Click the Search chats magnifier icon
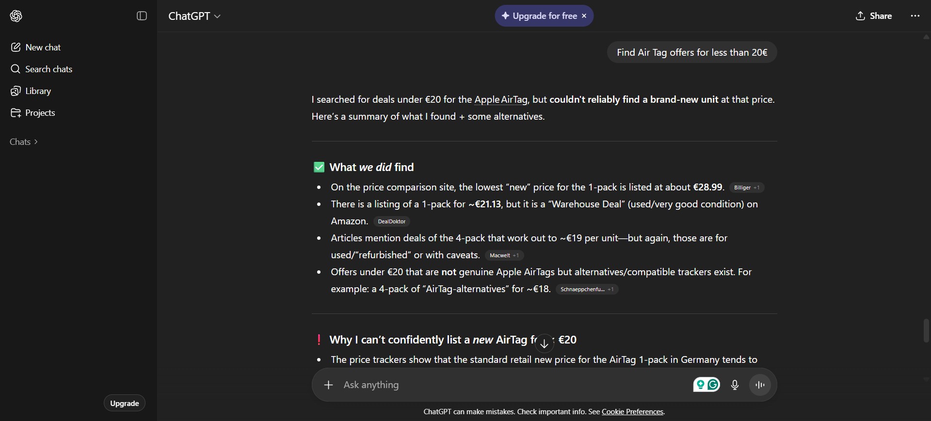 (x=16, y=69)
